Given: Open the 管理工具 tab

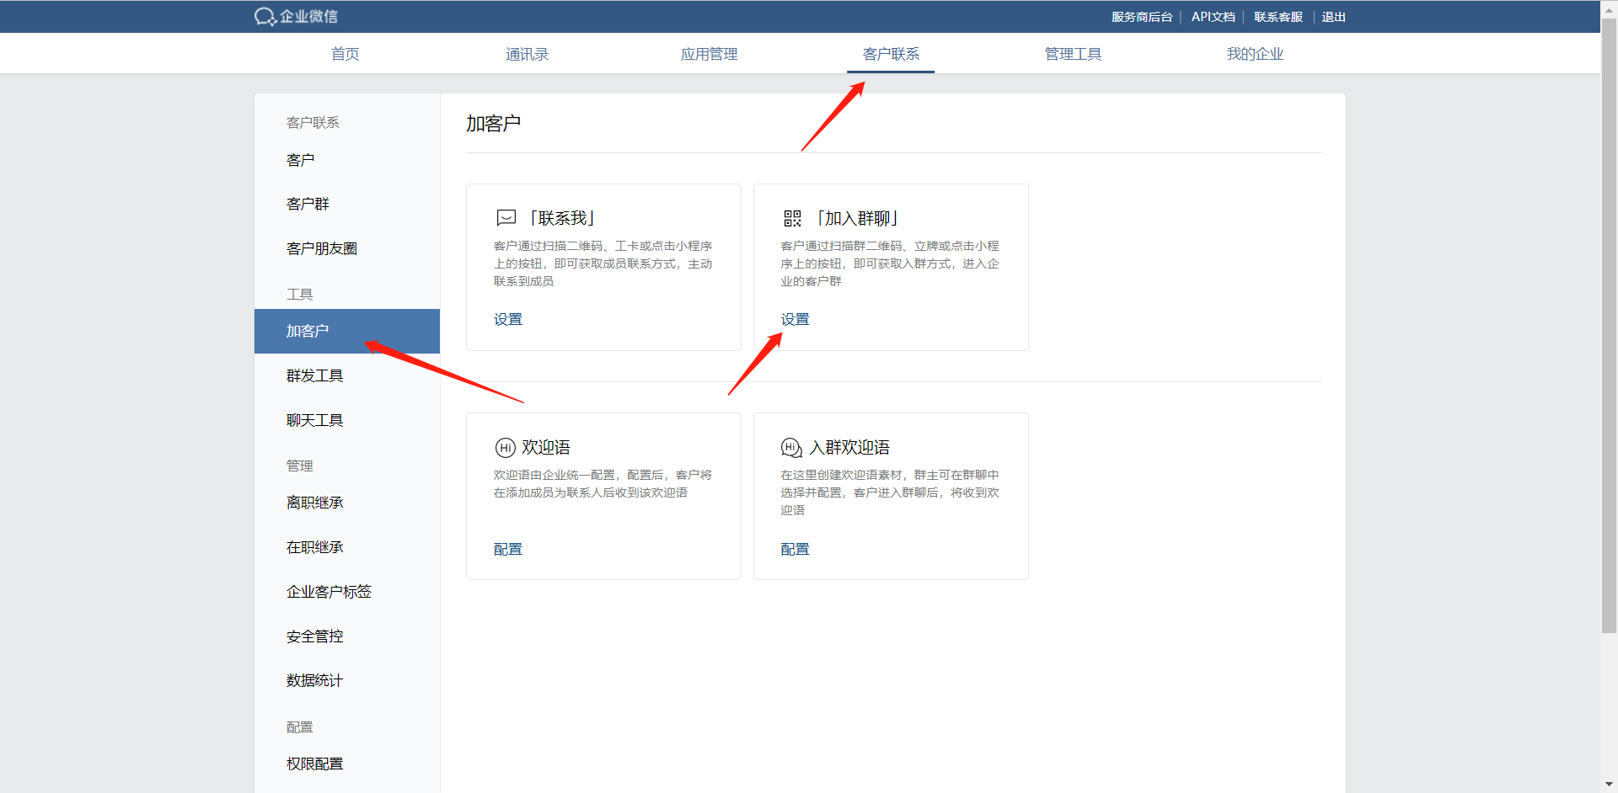Looking at the screenshot, I should point(1074,54).
